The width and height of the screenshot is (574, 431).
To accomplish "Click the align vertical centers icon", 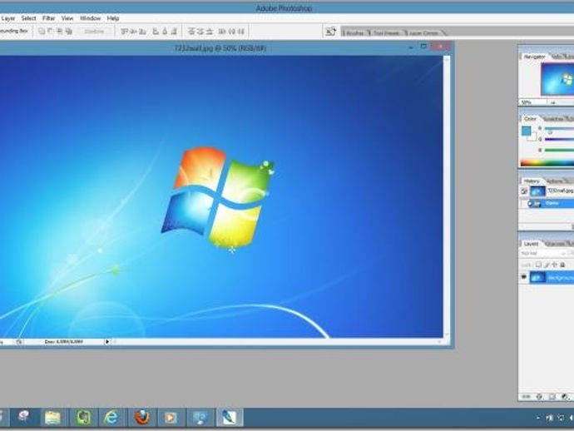I will point(134,32).
